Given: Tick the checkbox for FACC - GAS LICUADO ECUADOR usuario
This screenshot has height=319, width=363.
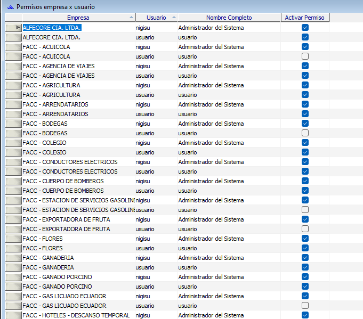Looking at the screenshot, I should (305, 306).
